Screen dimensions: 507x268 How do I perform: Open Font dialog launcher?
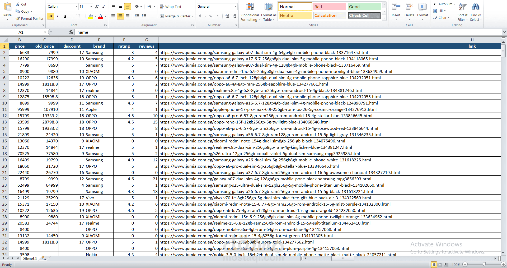[105, 25]
